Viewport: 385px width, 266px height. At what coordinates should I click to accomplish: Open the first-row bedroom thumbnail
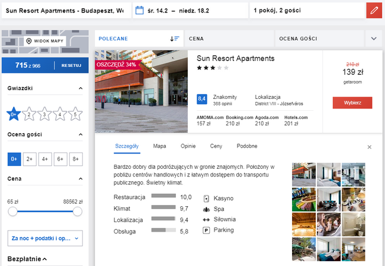point(329,175)
